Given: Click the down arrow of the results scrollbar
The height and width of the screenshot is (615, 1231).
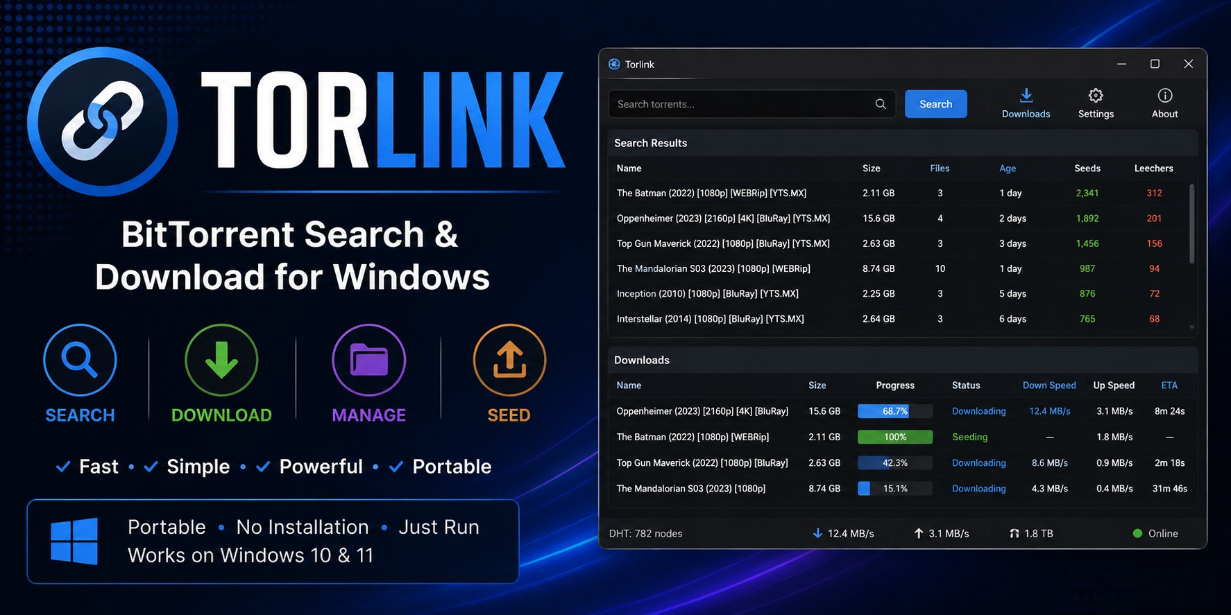Looking at the screenshot, I should pyautogui.click(x=1192, y=327).
